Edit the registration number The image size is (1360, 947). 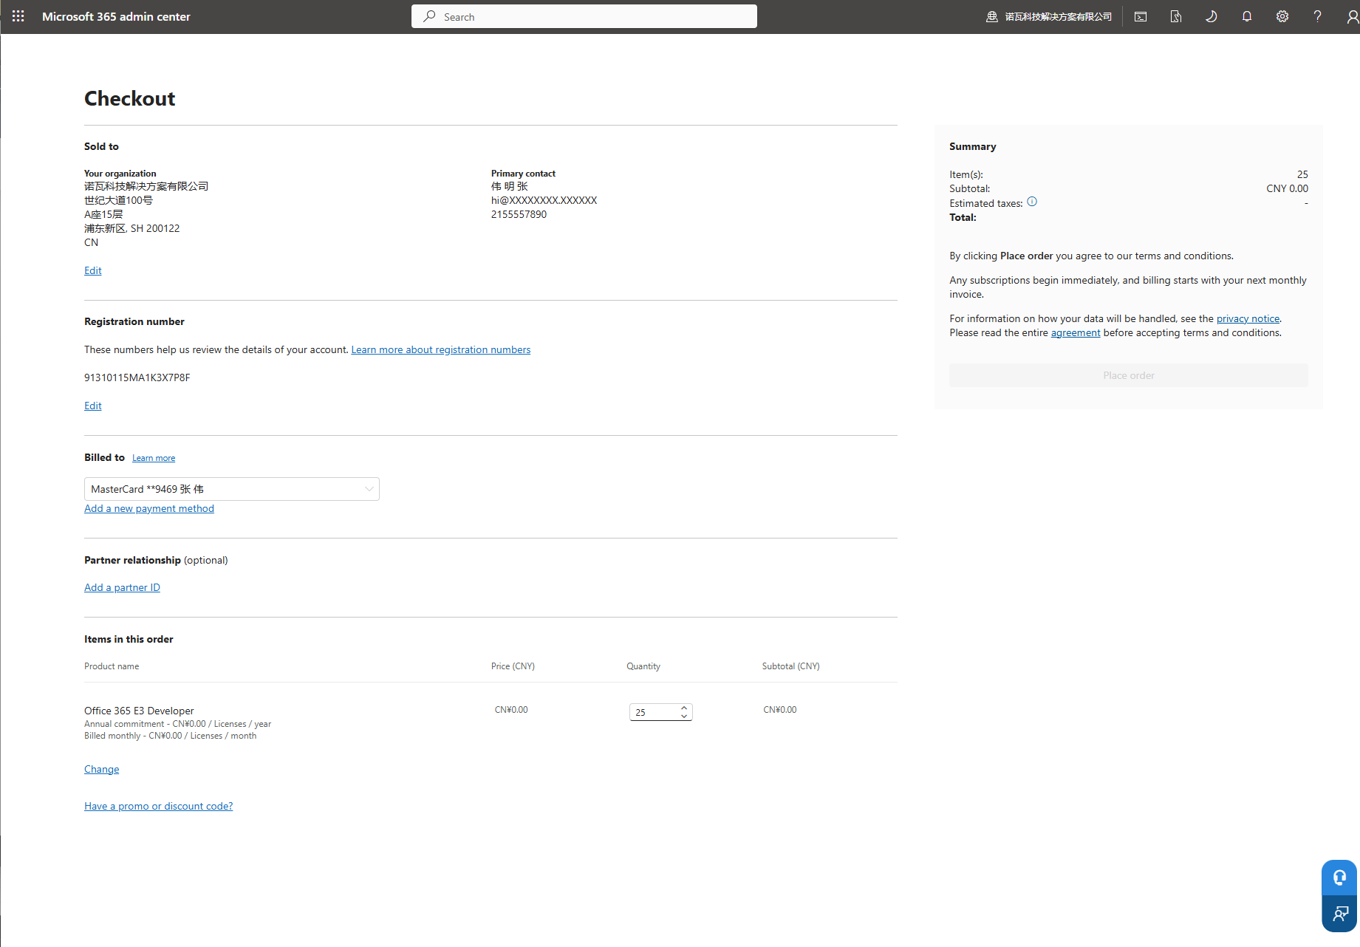tap(93, 406)
